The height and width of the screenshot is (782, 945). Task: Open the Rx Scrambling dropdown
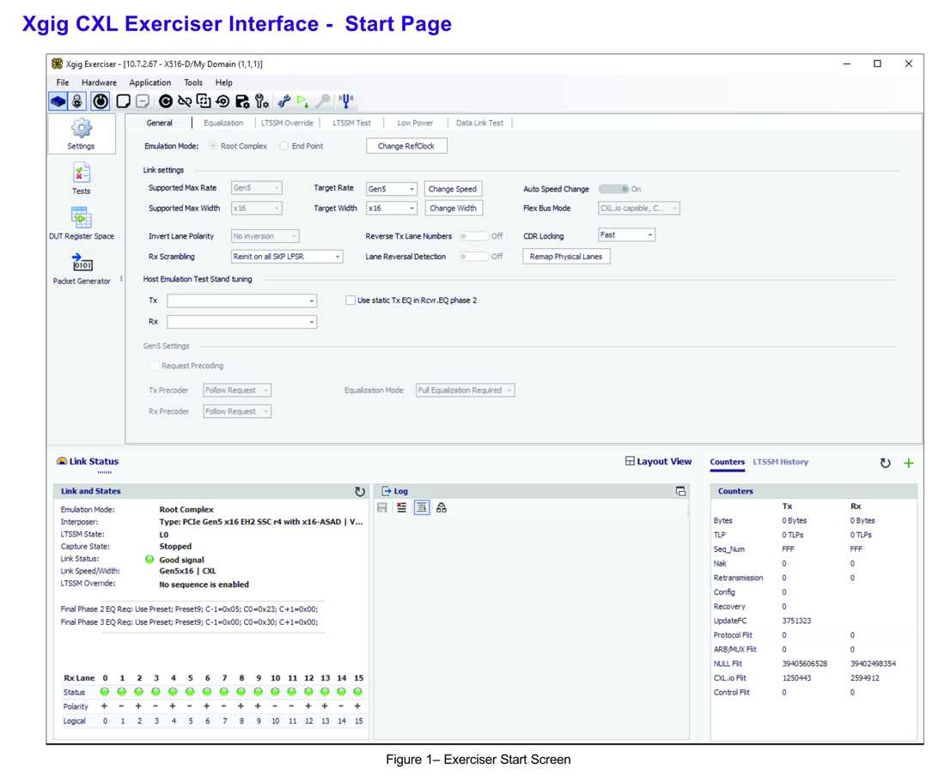[x=287, y=257]
